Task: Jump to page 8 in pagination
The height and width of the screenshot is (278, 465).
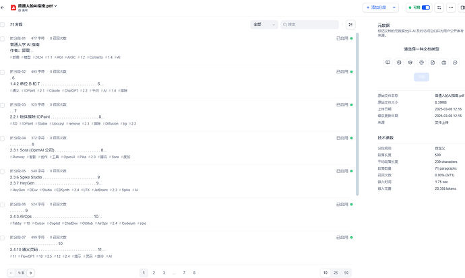Action: (194, 273)
